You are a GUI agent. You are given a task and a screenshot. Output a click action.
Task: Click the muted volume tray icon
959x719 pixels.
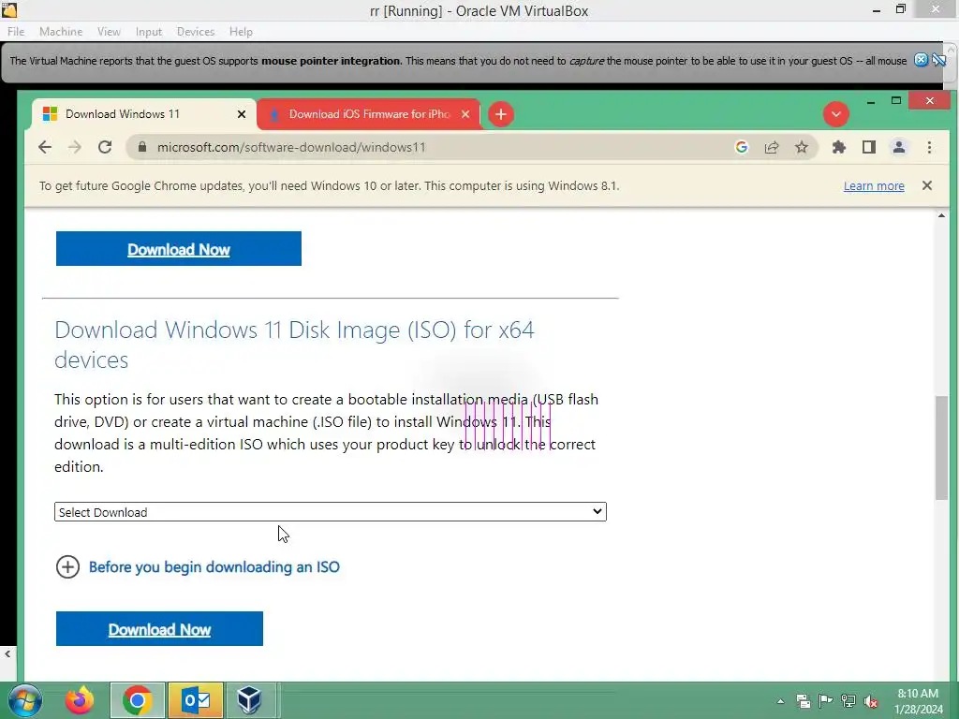(x=871, y=701)
